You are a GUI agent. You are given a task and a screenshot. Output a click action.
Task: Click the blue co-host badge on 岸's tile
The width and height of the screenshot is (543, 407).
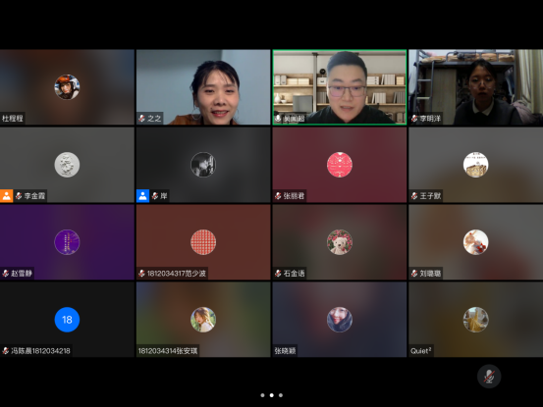(x=142, y=196)
